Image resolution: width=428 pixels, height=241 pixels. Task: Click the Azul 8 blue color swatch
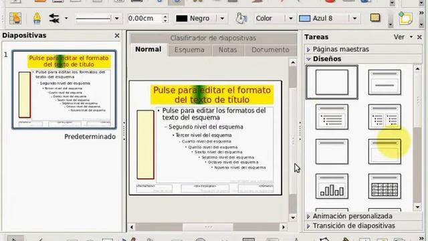point(305,19)
